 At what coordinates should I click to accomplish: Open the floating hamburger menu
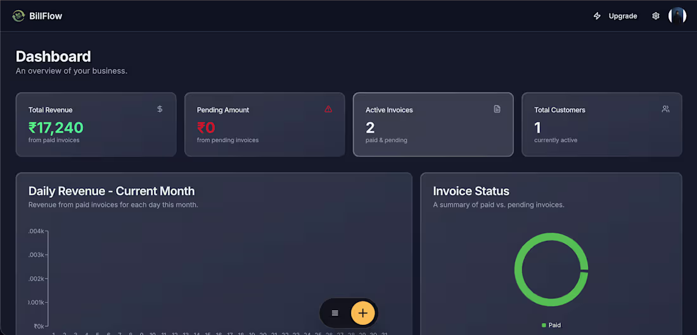[x=335, y=313]
